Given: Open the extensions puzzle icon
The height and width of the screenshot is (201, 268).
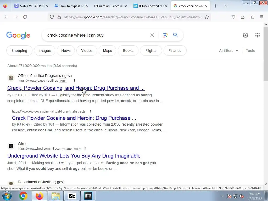Looking at the screenshot, I should (252, 17).
